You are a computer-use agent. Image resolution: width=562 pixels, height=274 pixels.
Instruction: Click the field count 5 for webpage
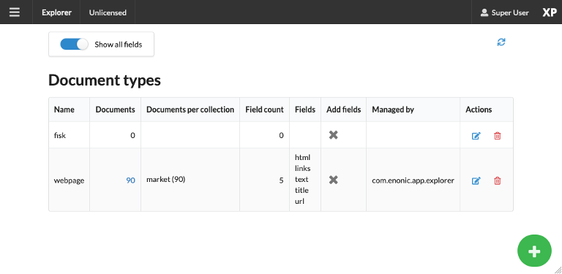[x=281, y=180]
